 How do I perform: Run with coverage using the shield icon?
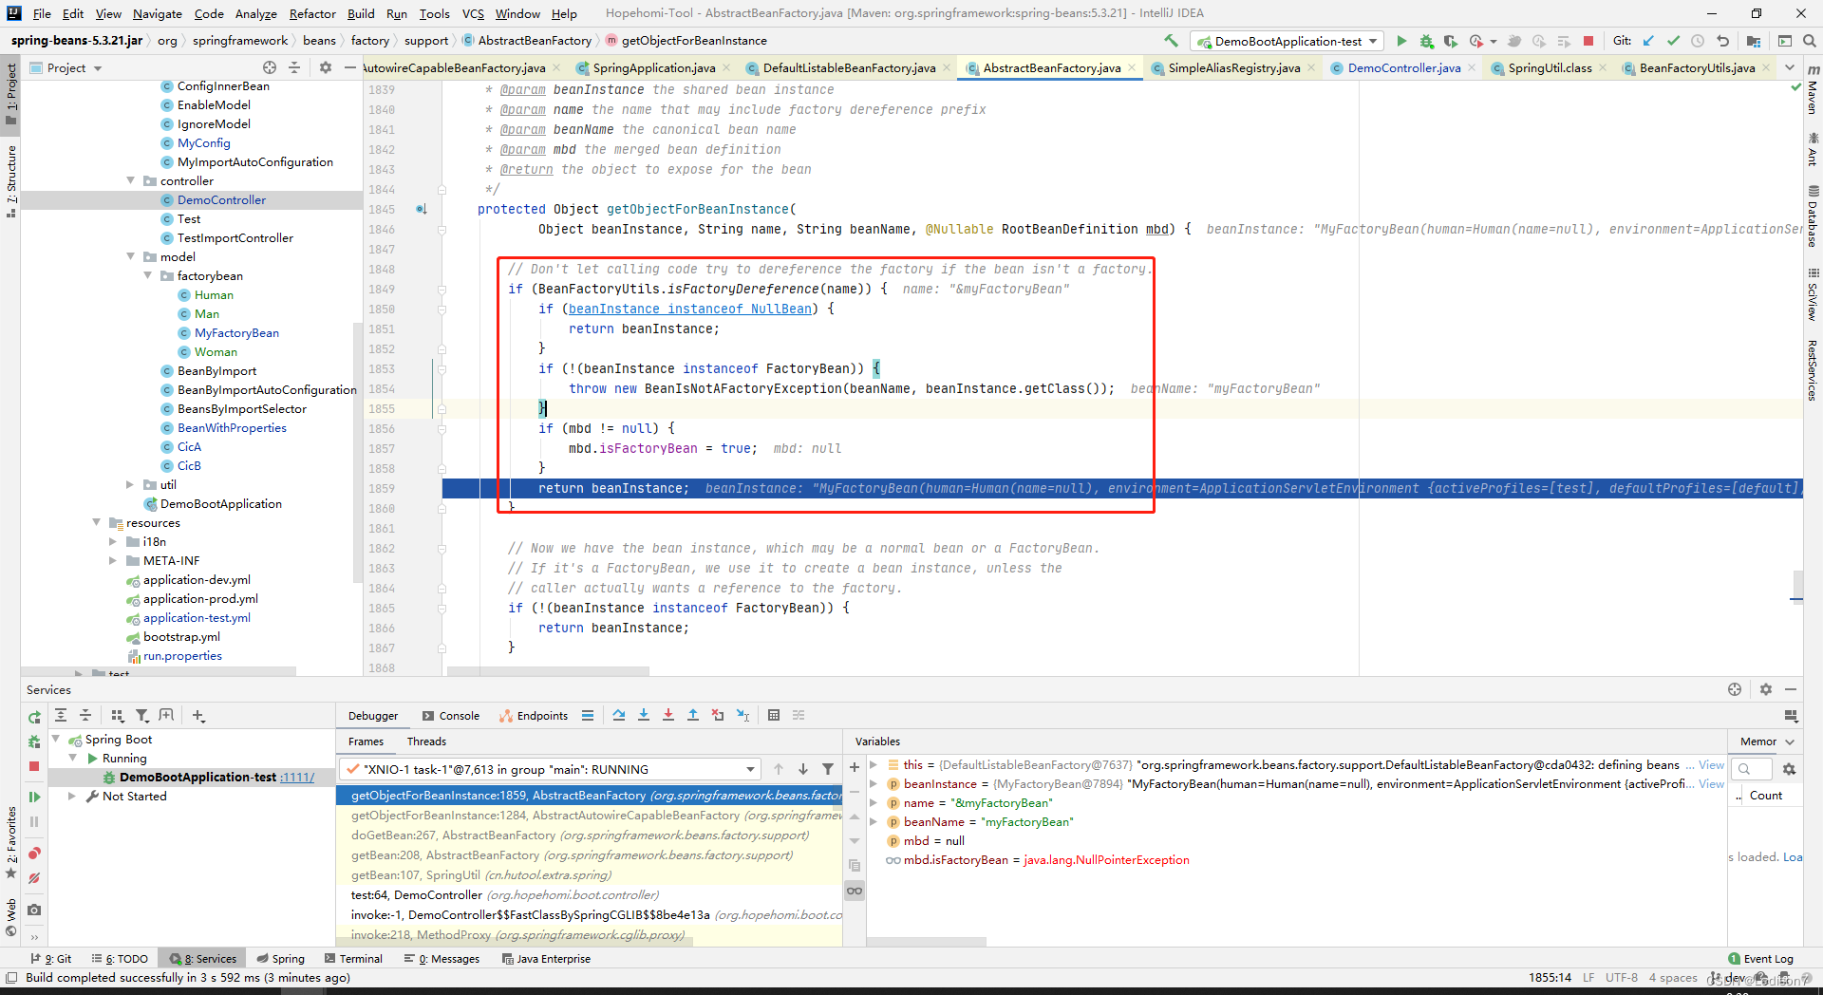[1450, 41]
